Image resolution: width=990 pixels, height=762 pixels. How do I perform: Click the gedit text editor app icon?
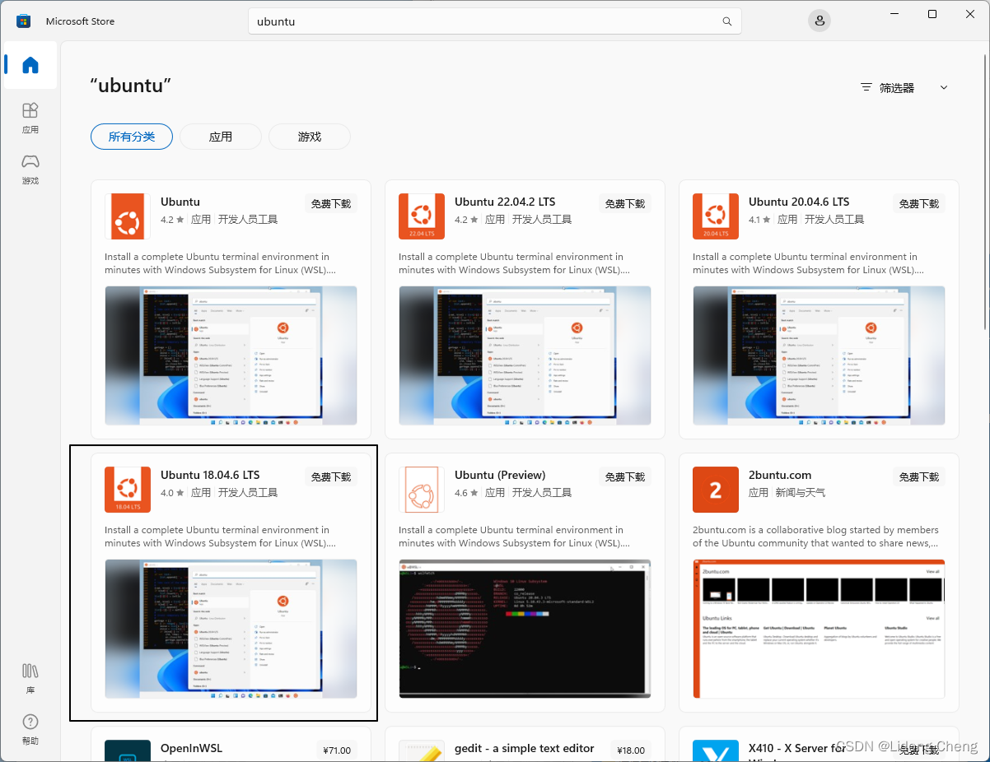pos(422,750)
